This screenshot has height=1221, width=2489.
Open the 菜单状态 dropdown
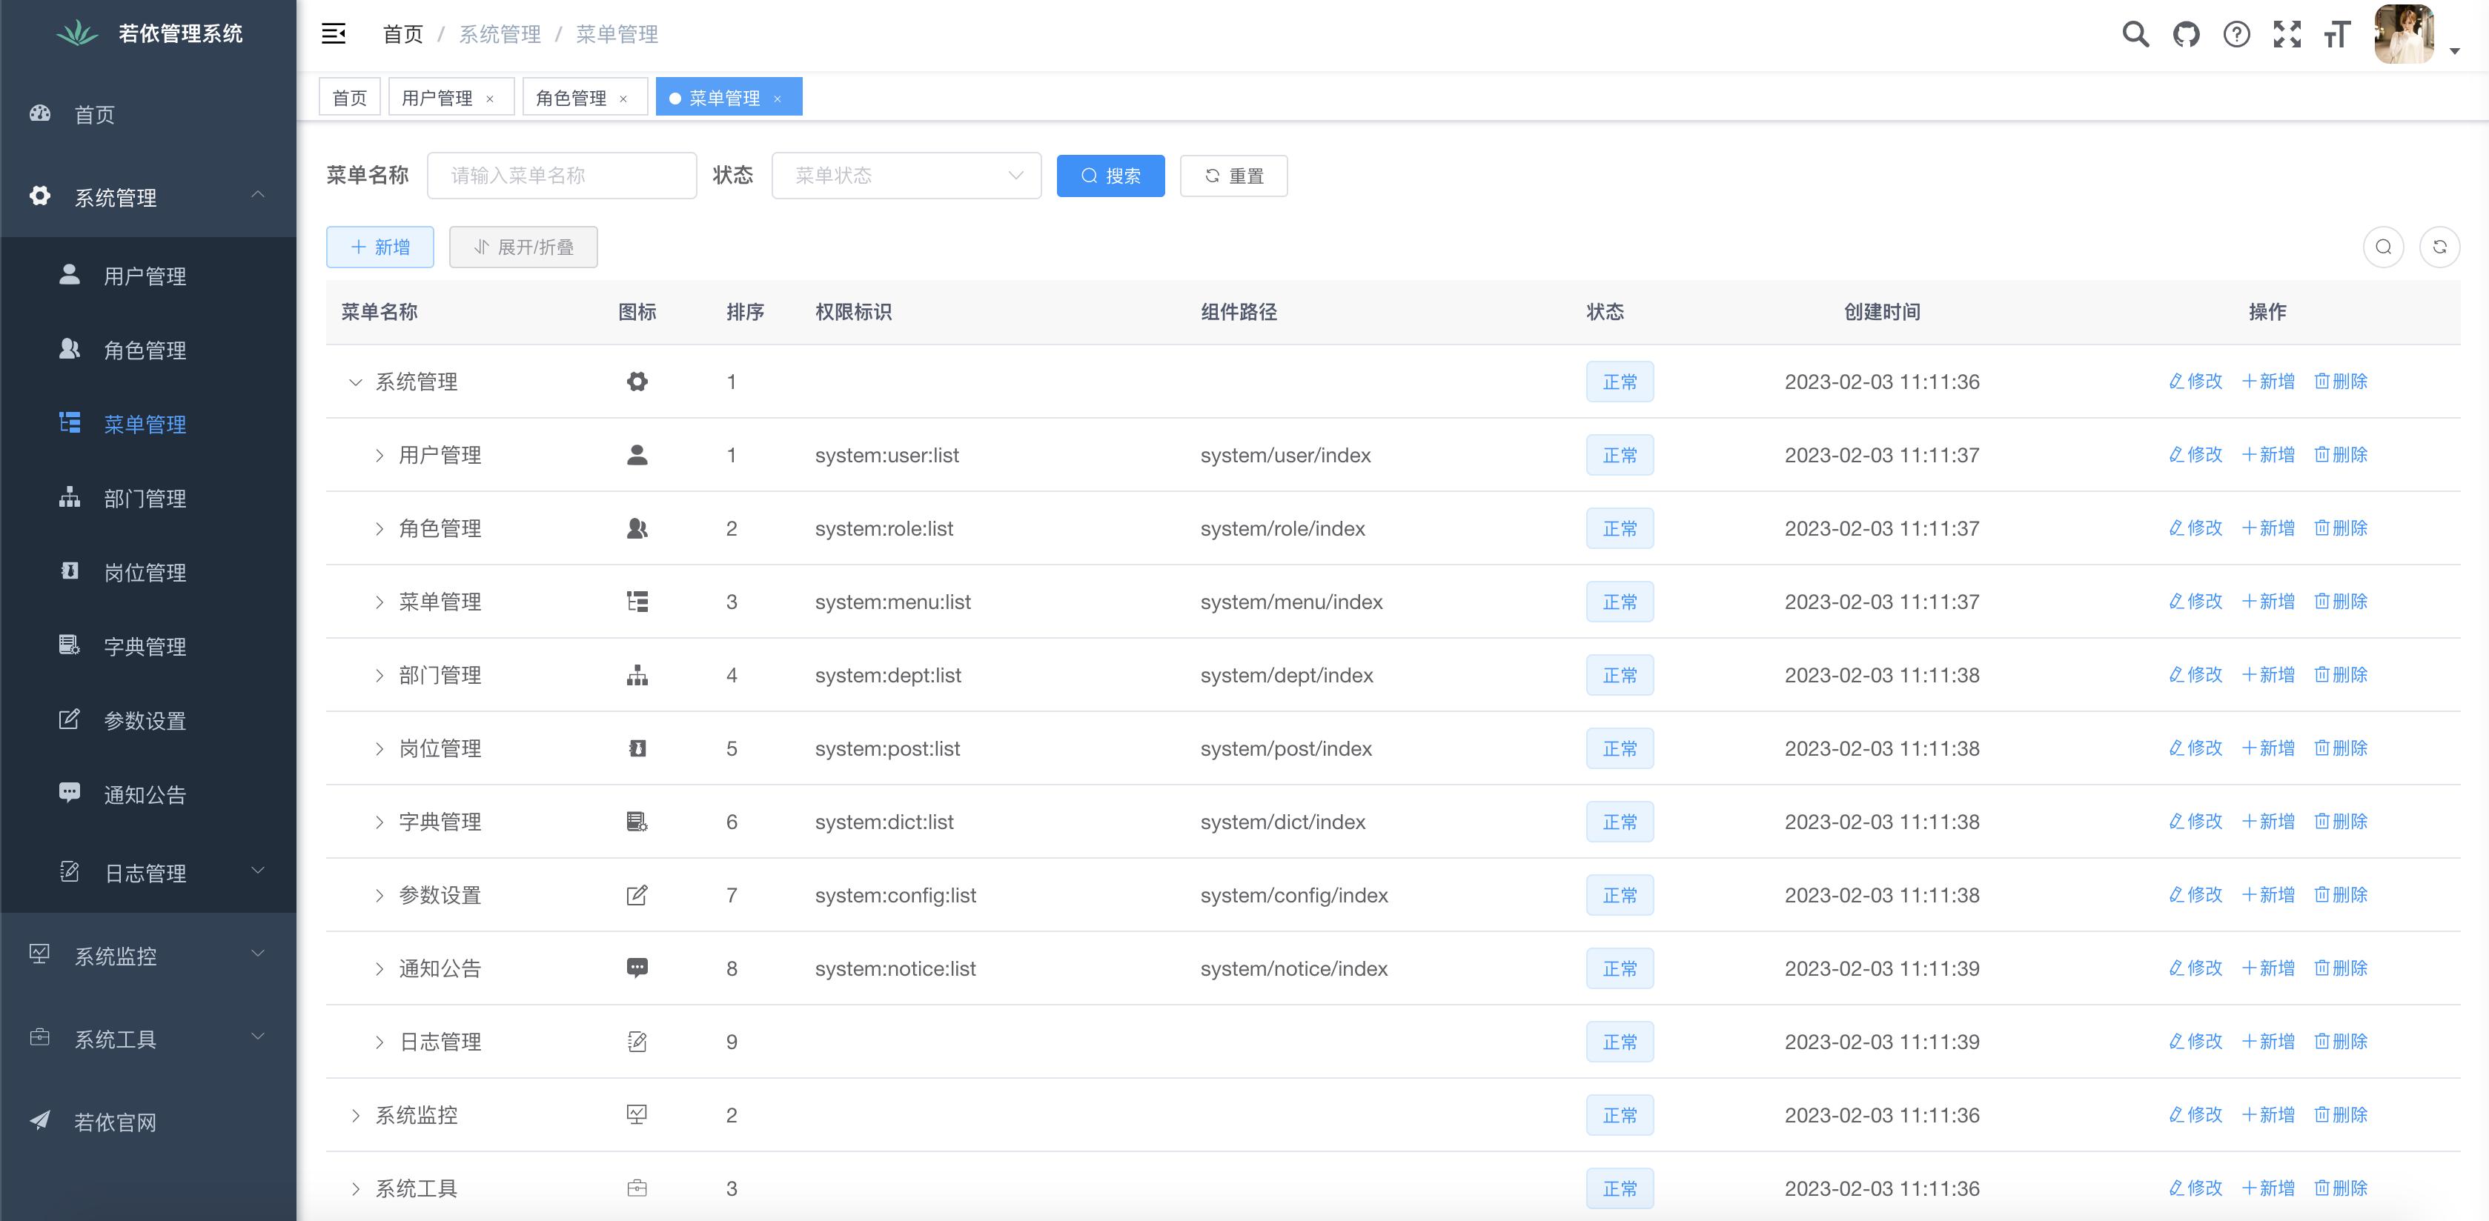905,175
